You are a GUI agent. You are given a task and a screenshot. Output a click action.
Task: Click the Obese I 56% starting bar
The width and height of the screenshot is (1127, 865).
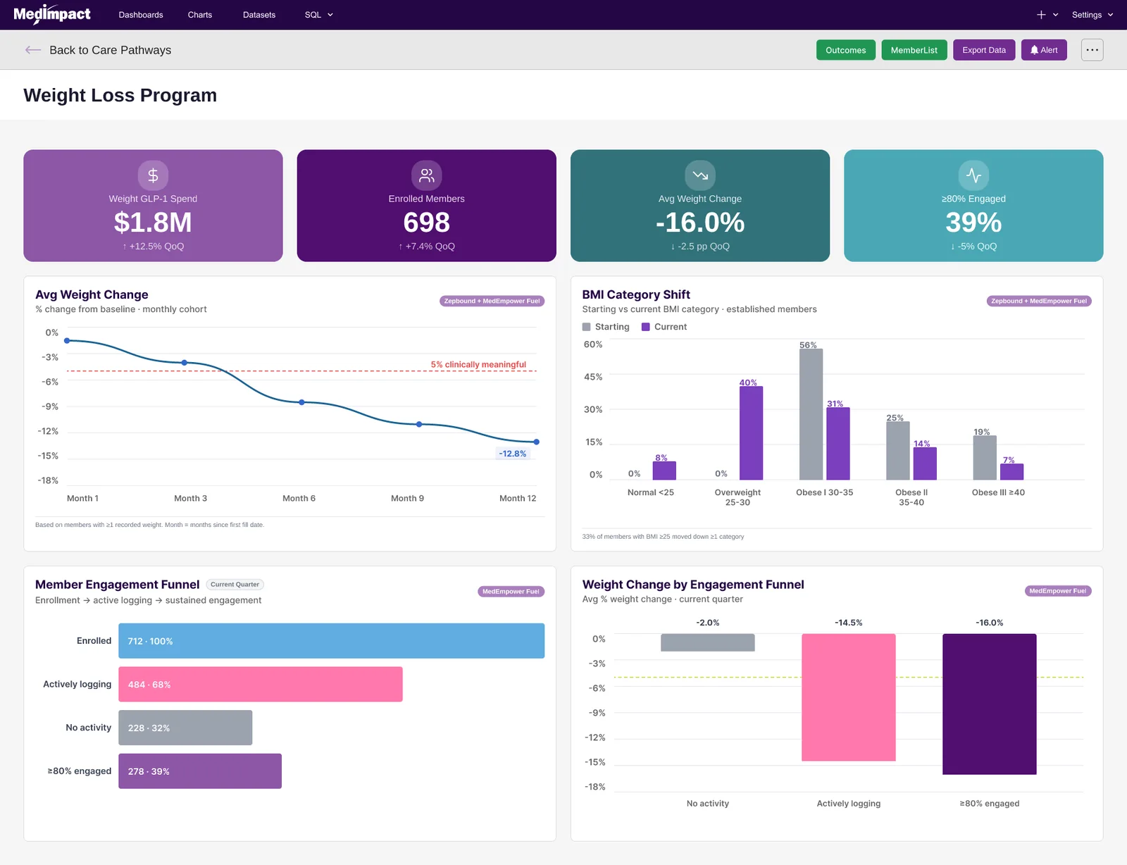(x=811, y=414)
